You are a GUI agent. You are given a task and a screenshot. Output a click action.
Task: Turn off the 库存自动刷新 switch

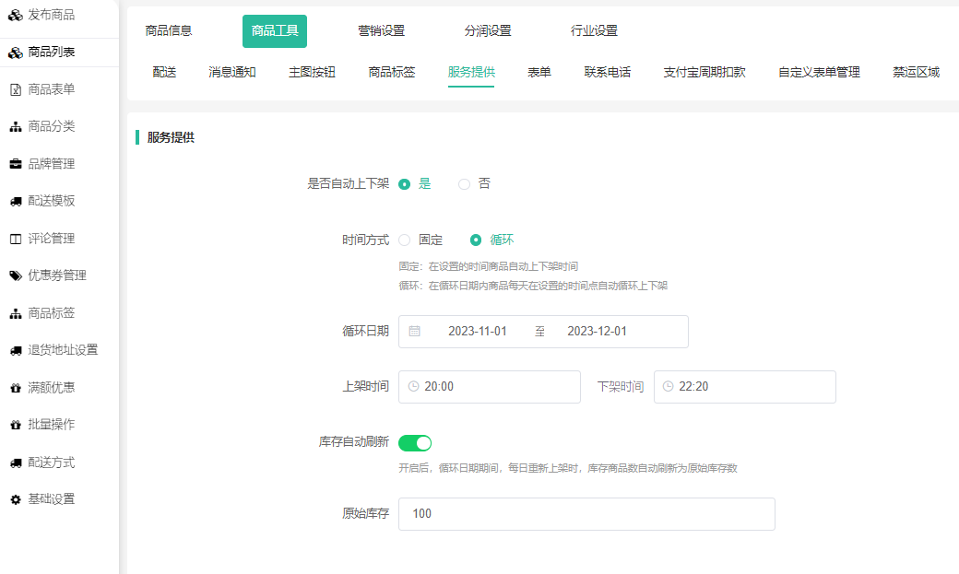coord(415,443)
